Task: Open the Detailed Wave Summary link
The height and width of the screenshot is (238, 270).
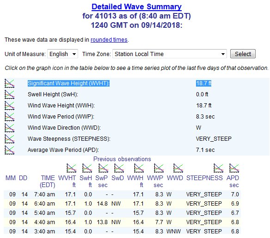Action: 136,7
